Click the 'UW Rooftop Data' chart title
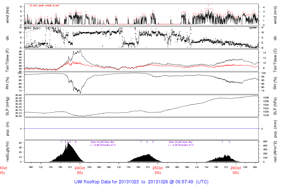Viewport: 283px width, 193px height. point(141,182)
